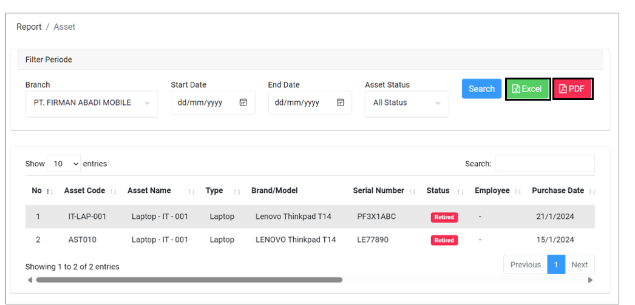Expand the Branch dropdown
Image resolution: width=635 pixels, height=305 pixels.
coord(91,103)
